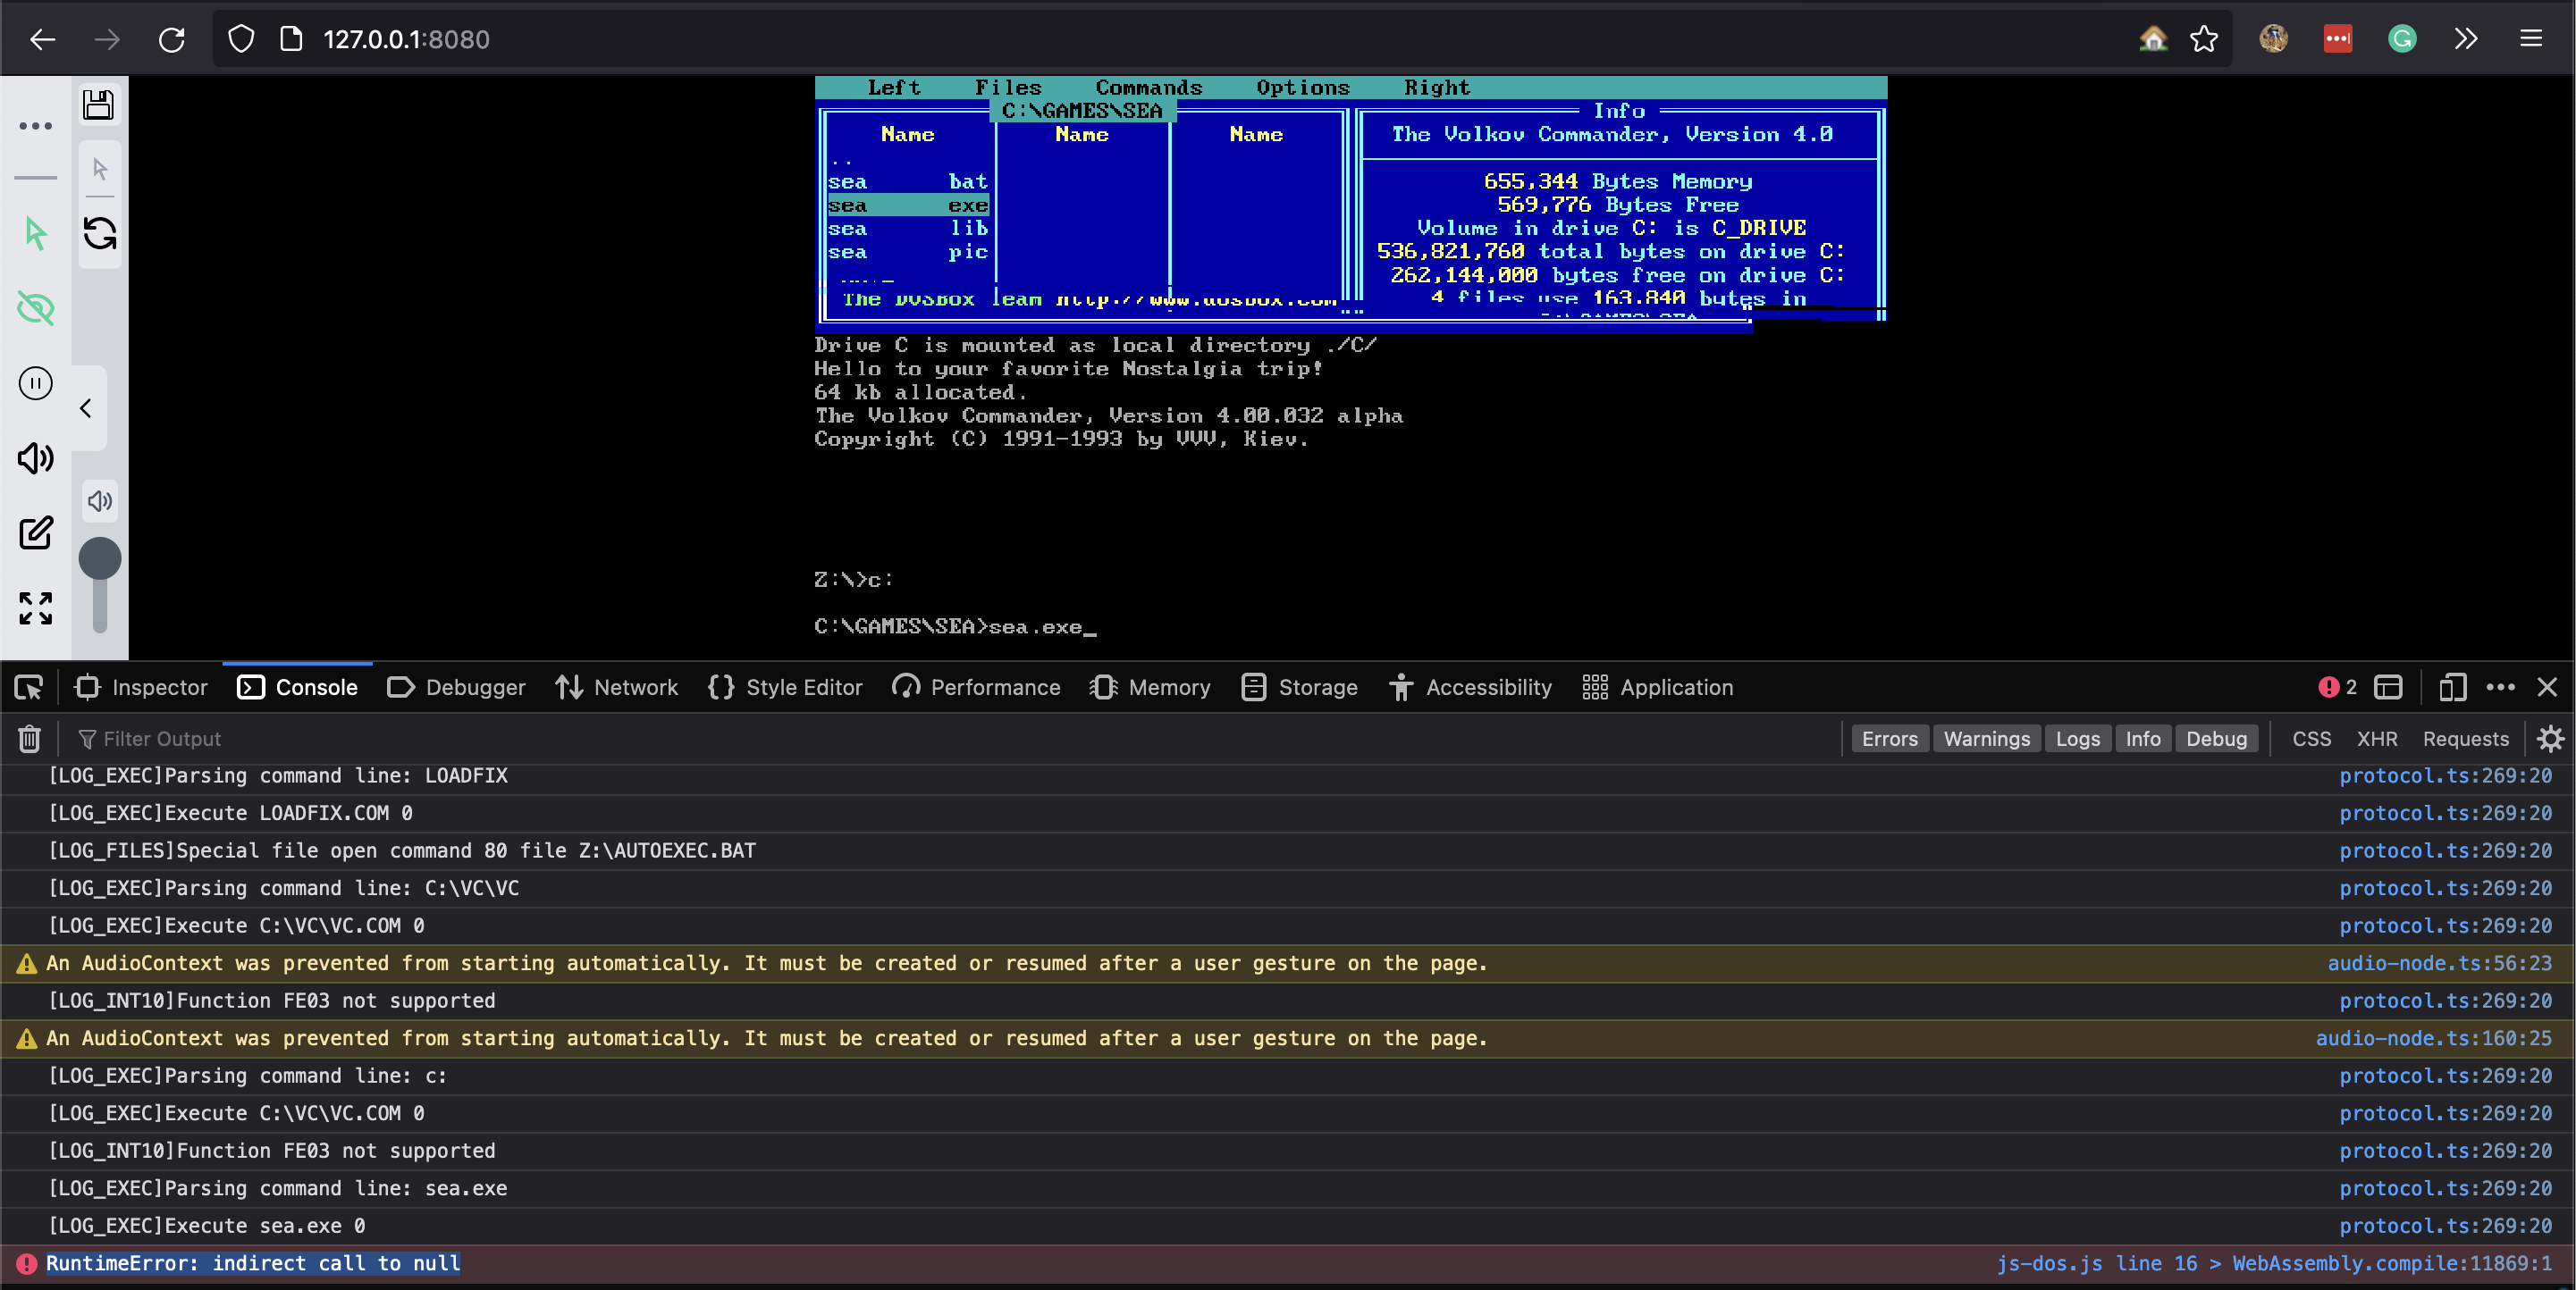This screenshot has height=1290, width=2576.
Task: Pause the running DOS game
Action: tap(35, 382)
